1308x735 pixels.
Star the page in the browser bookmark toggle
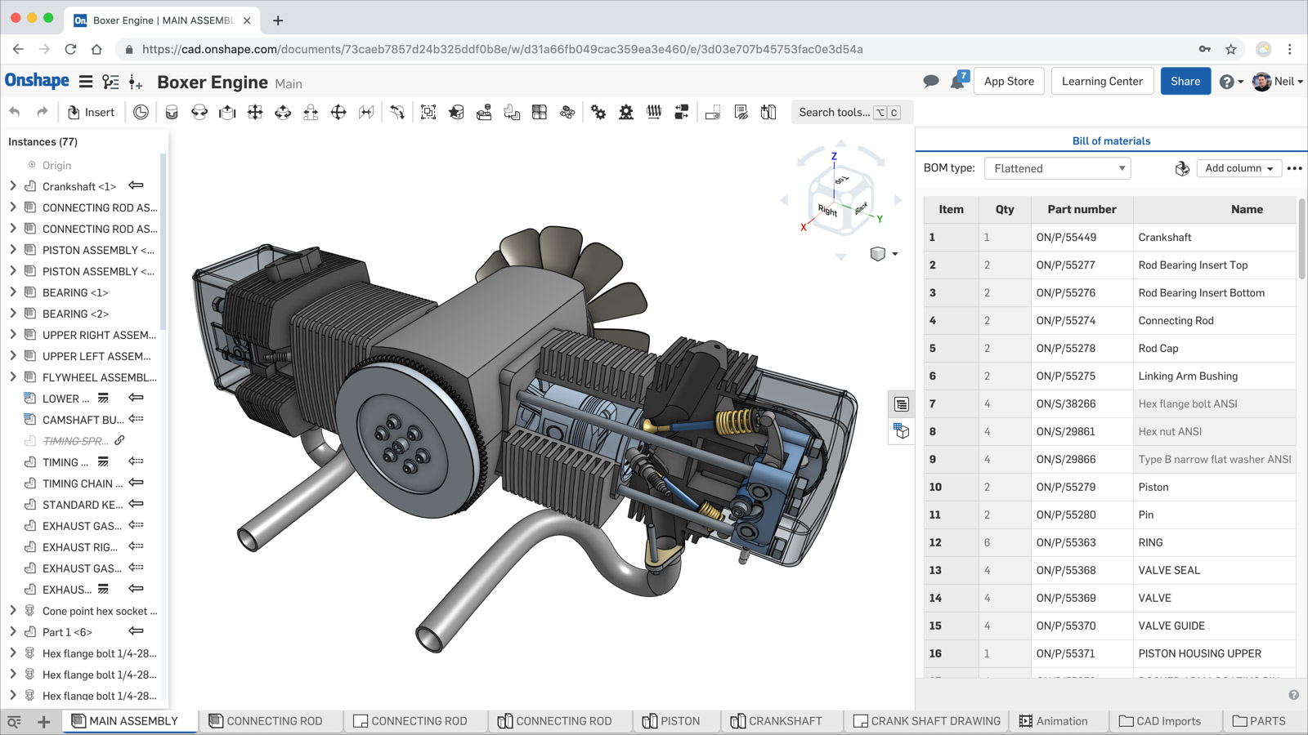(x=1230, y=49)
